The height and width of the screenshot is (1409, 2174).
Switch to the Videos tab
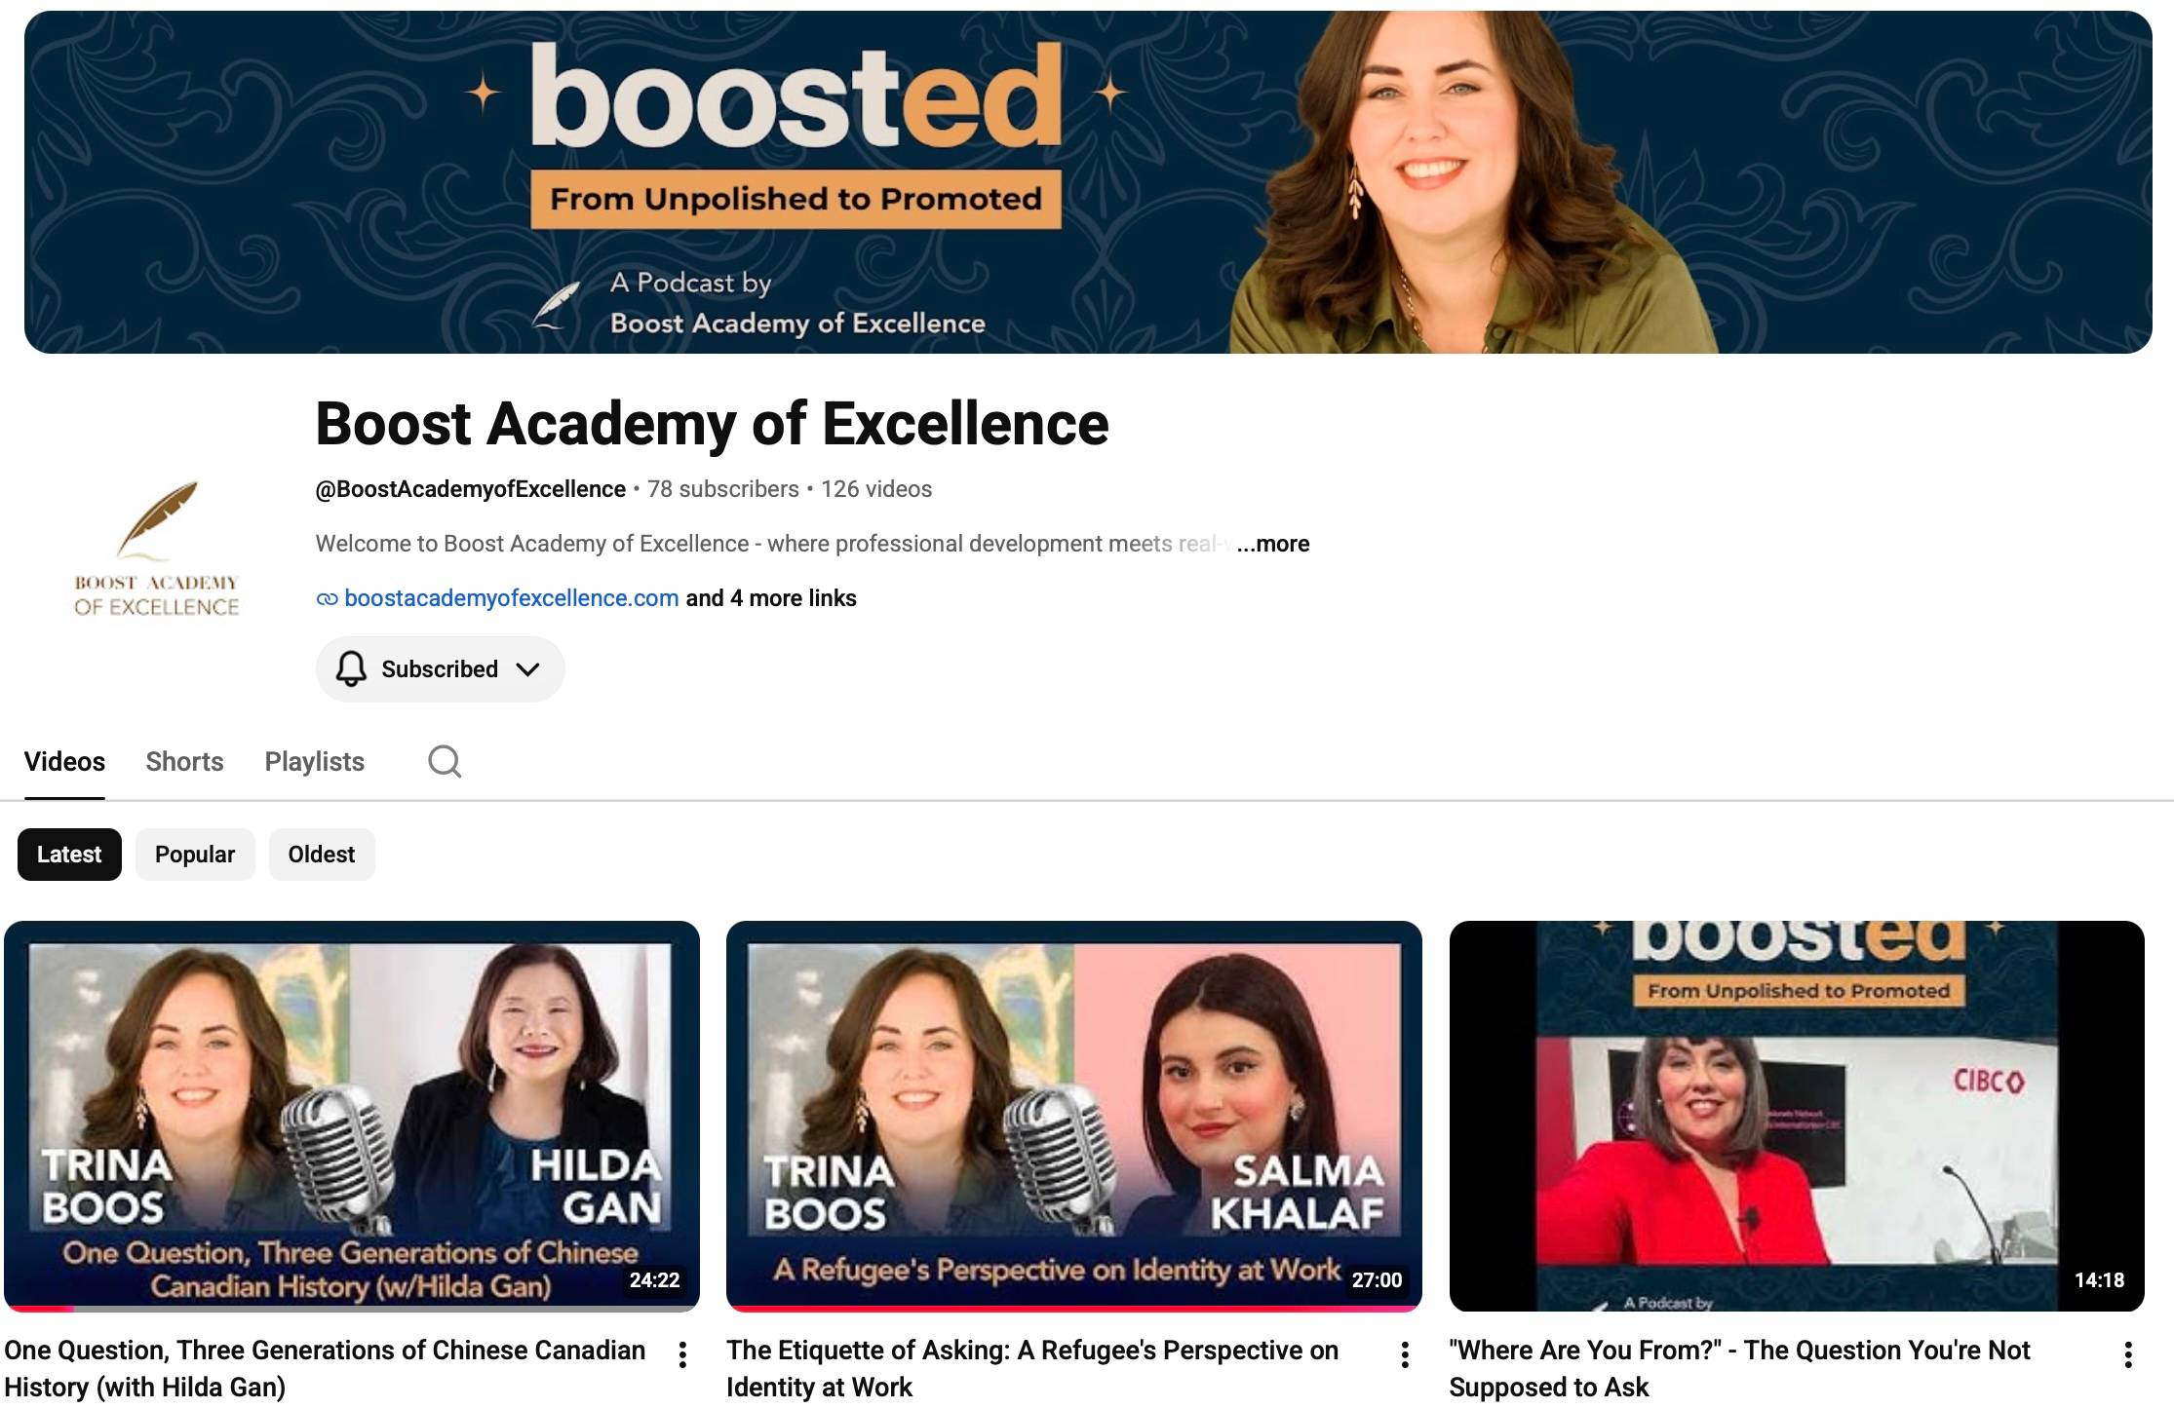click(x=64, y=761)
